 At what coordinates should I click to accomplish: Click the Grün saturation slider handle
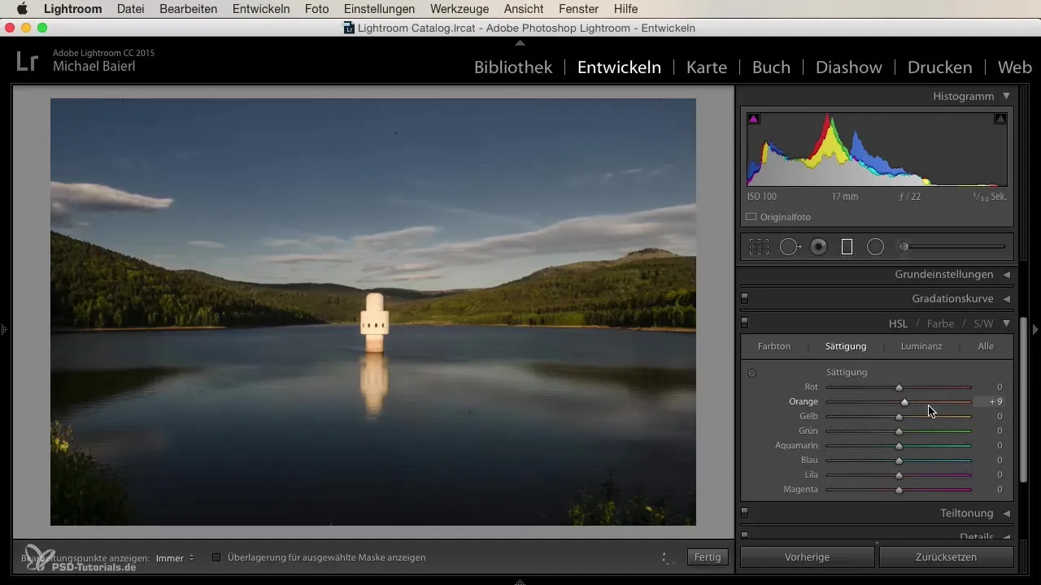(899, 431)
